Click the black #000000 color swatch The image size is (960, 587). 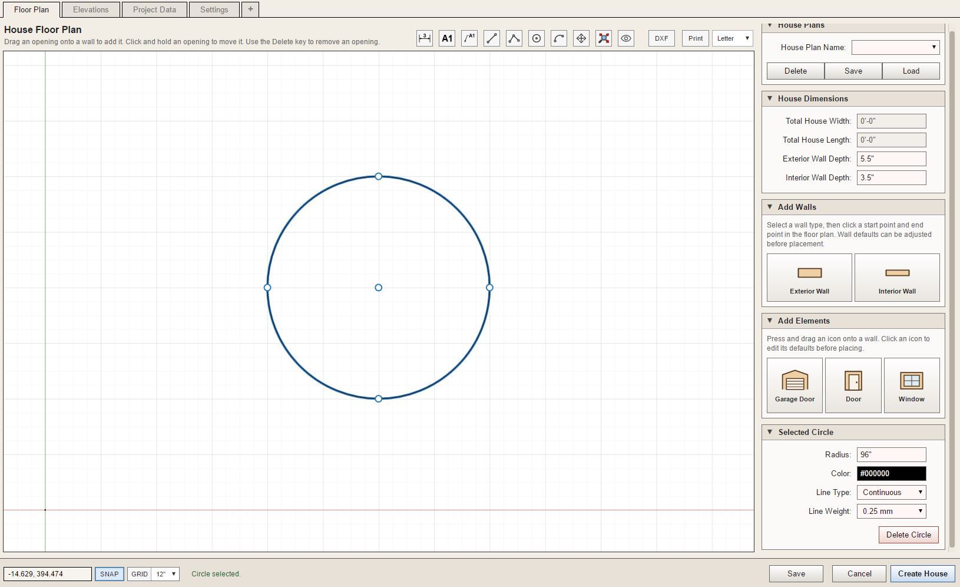pos(892,473)
